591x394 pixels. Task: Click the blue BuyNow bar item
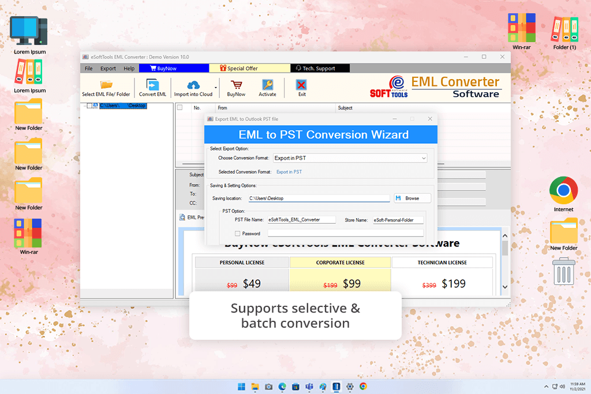click(174, 68)
